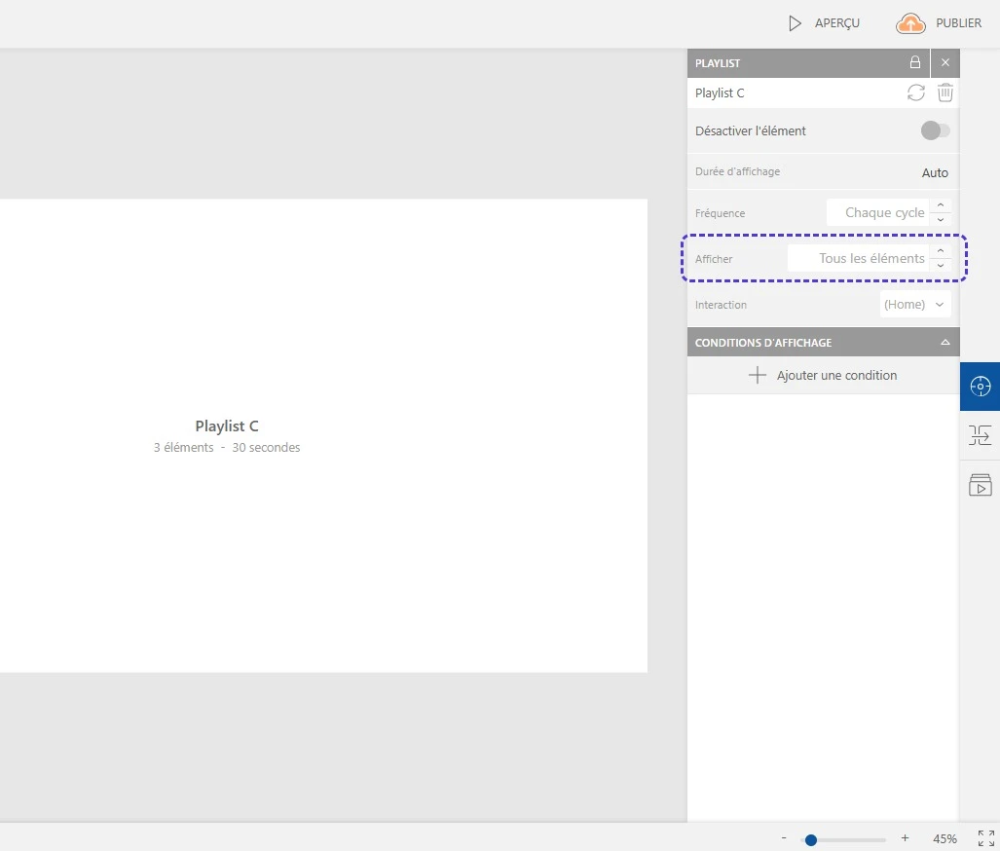Viewport: 1000px width, 851px height.
Task: Click the Fréquence down arrow
Action: click(x=940, y=219)
